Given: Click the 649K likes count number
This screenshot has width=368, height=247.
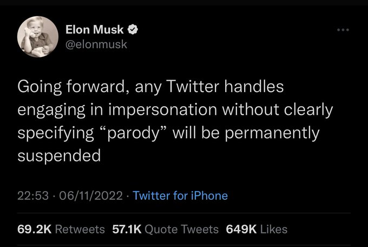Looking at the screenshot, I should (x=241, y=229).
